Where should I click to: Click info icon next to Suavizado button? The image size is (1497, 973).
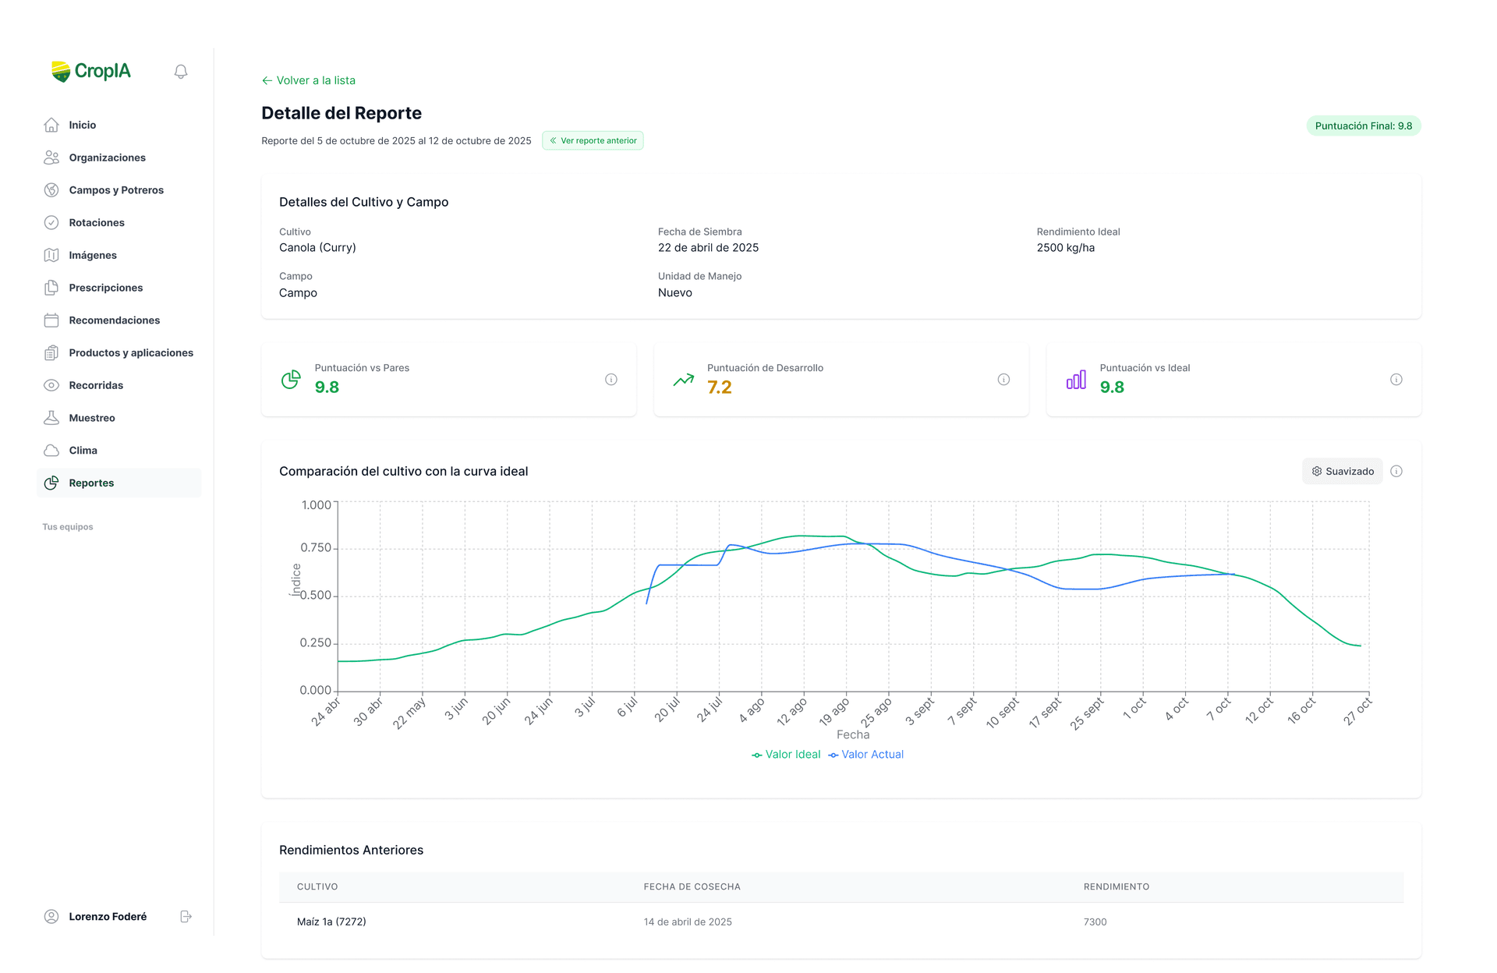[1396, 471]
